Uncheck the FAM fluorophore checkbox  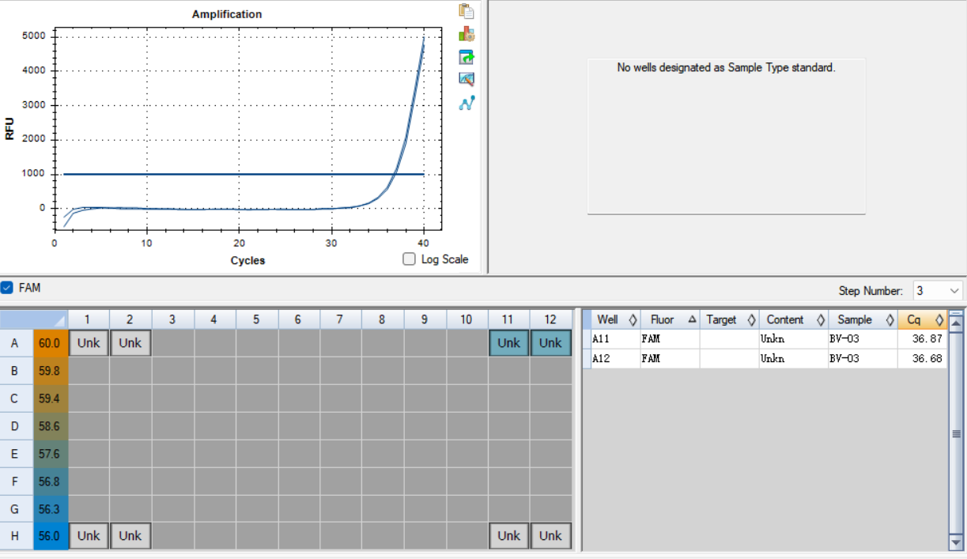pyautogui.click(x=7, y=288)
